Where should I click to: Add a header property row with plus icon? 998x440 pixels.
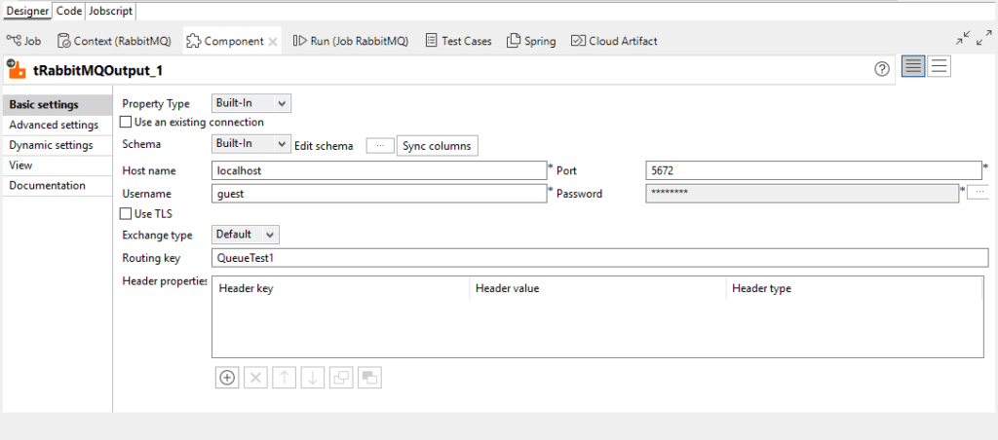click(x=227, y=378)
